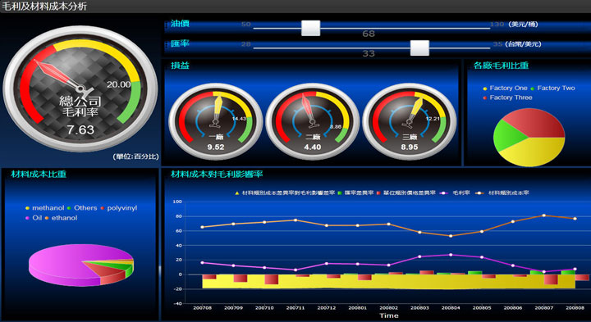
Task: Click the 油價 oil price slider handle
Action: (310, 28)
